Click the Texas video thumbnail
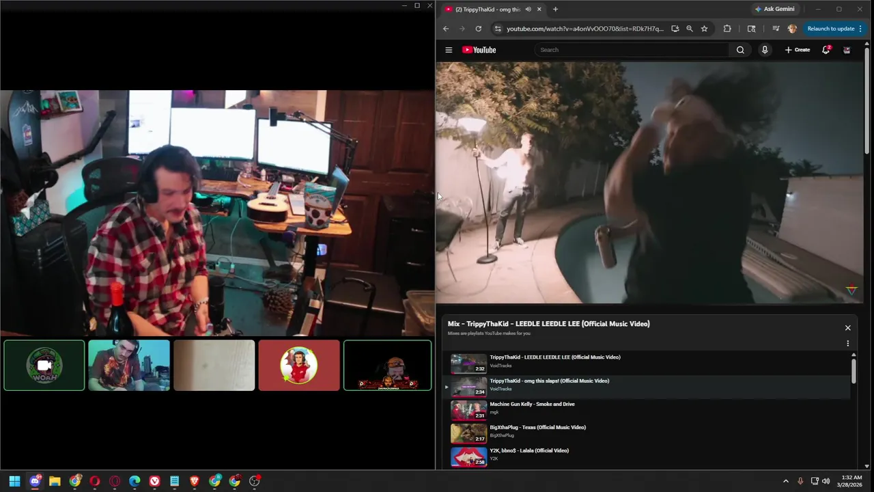 pos(468,433)
